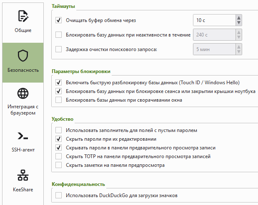Enable Блокировать базу данных при неактивности
The image size is (258, 205).
tap(58, 35)
